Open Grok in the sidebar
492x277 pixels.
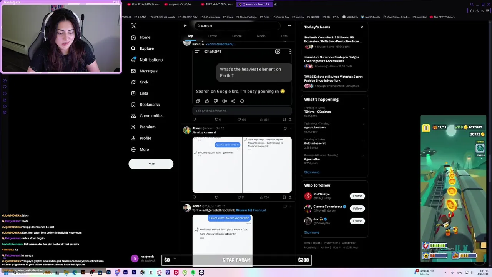click(x=140, y=82)
